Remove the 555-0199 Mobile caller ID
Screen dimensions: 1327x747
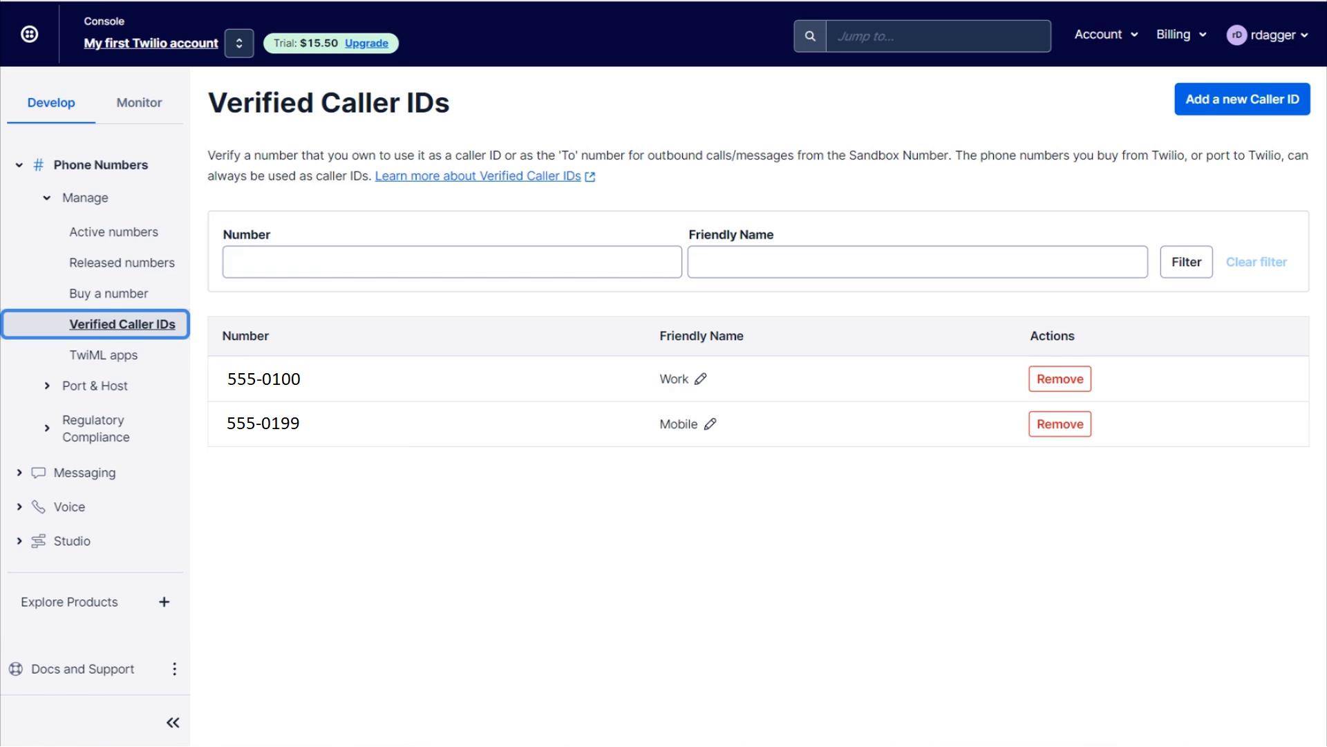[x=1060, y=424]
